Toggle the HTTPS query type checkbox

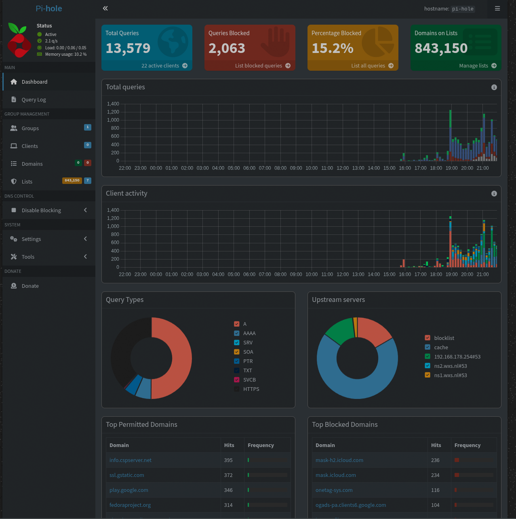pos(237,389)
